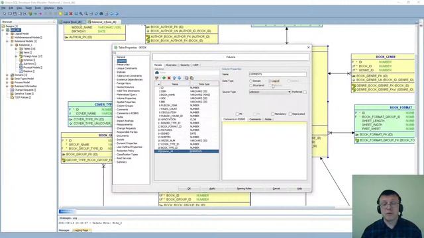Click the Apply button
This screenshot has height=238, width=424.
pyautogui.click(x=212, y=188)
